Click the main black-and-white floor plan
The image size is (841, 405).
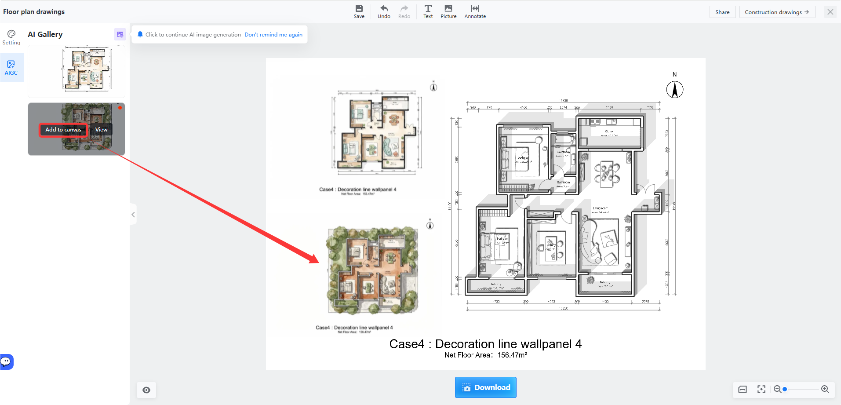click(563, 206)
